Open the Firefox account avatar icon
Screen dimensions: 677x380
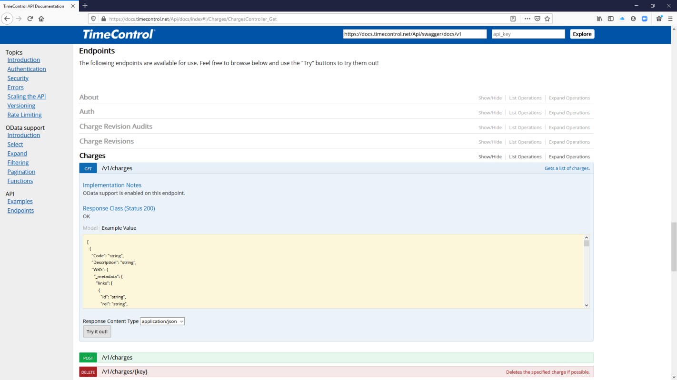(x=633, y=19)
